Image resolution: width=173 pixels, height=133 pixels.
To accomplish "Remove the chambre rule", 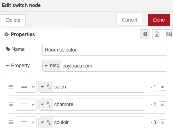I will coord(162,105).
